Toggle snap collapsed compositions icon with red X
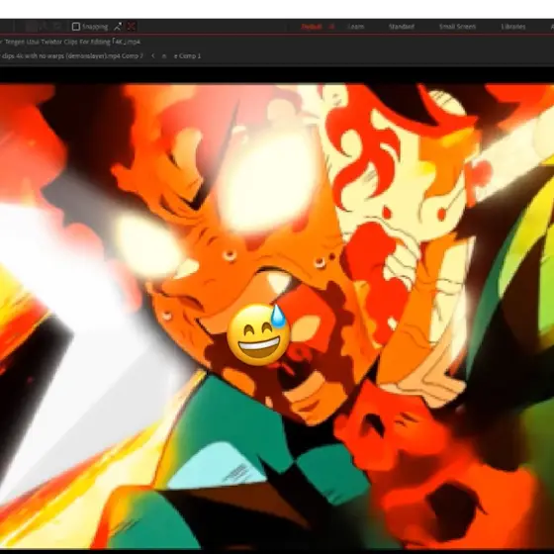 pyautogui.click(x=131, y=27)
